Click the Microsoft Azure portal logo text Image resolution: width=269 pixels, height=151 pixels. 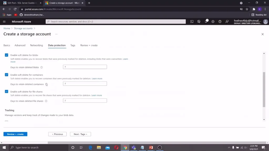22,21
